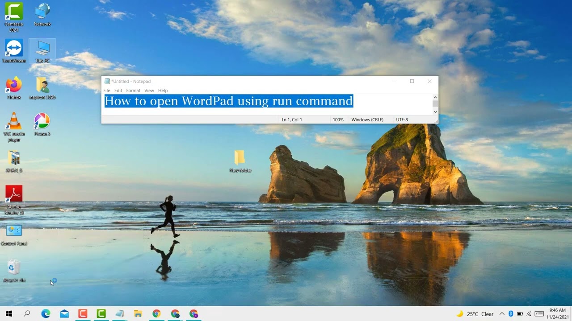Select the Inspiron 3593 user folder icon
The width and height of the screenshot is (572, 321).
[x=42, y=87]
